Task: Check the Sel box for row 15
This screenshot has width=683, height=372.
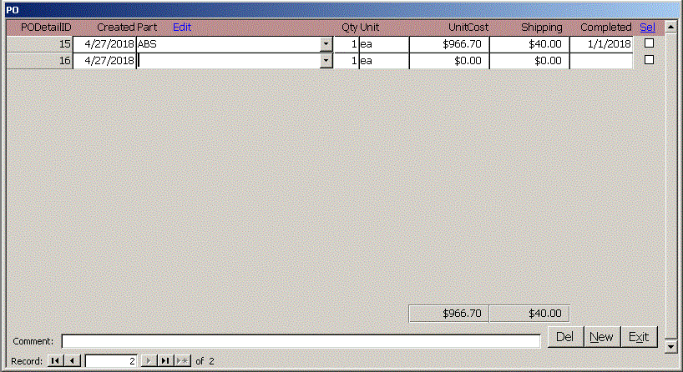Action: pos(649,43)
